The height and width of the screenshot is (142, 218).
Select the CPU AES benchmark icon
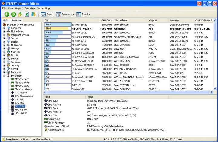click(x=12, y=103)
